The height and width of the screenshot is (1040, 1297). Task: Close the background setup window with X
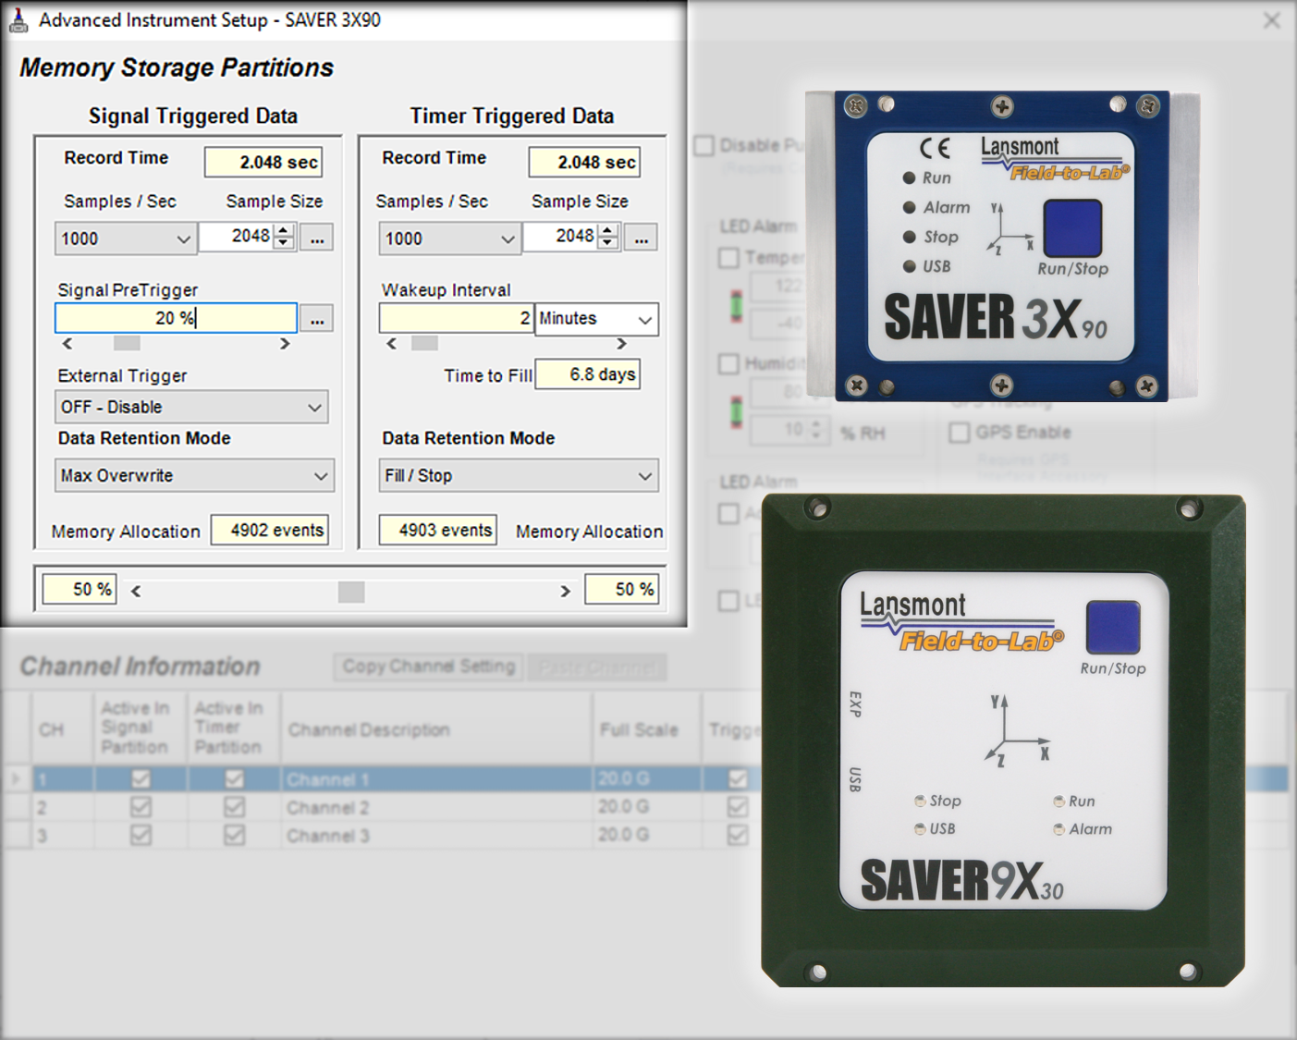pyautogui.click(x=1272, y=20)
